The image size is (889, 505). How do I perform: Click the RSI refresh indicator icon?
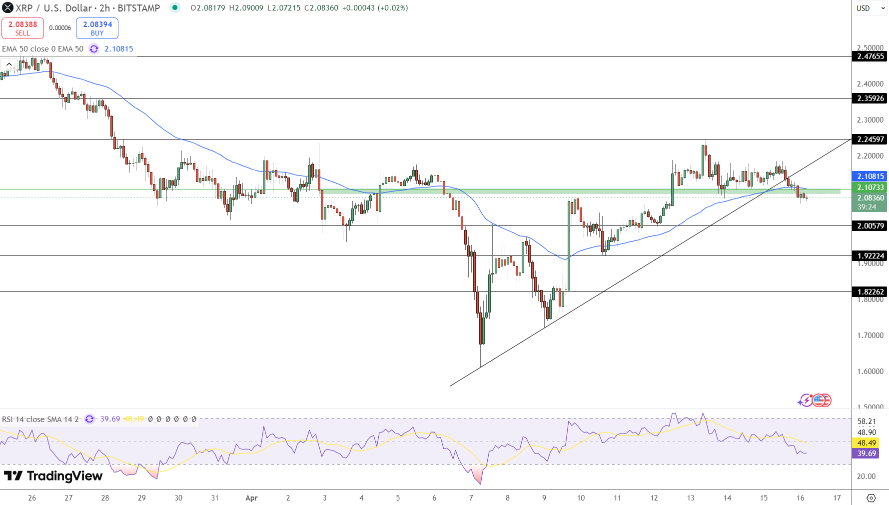(89, 419)
